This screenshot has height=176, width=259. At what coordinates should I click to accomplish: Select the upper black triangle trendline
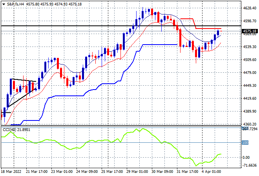coord(23,80)
